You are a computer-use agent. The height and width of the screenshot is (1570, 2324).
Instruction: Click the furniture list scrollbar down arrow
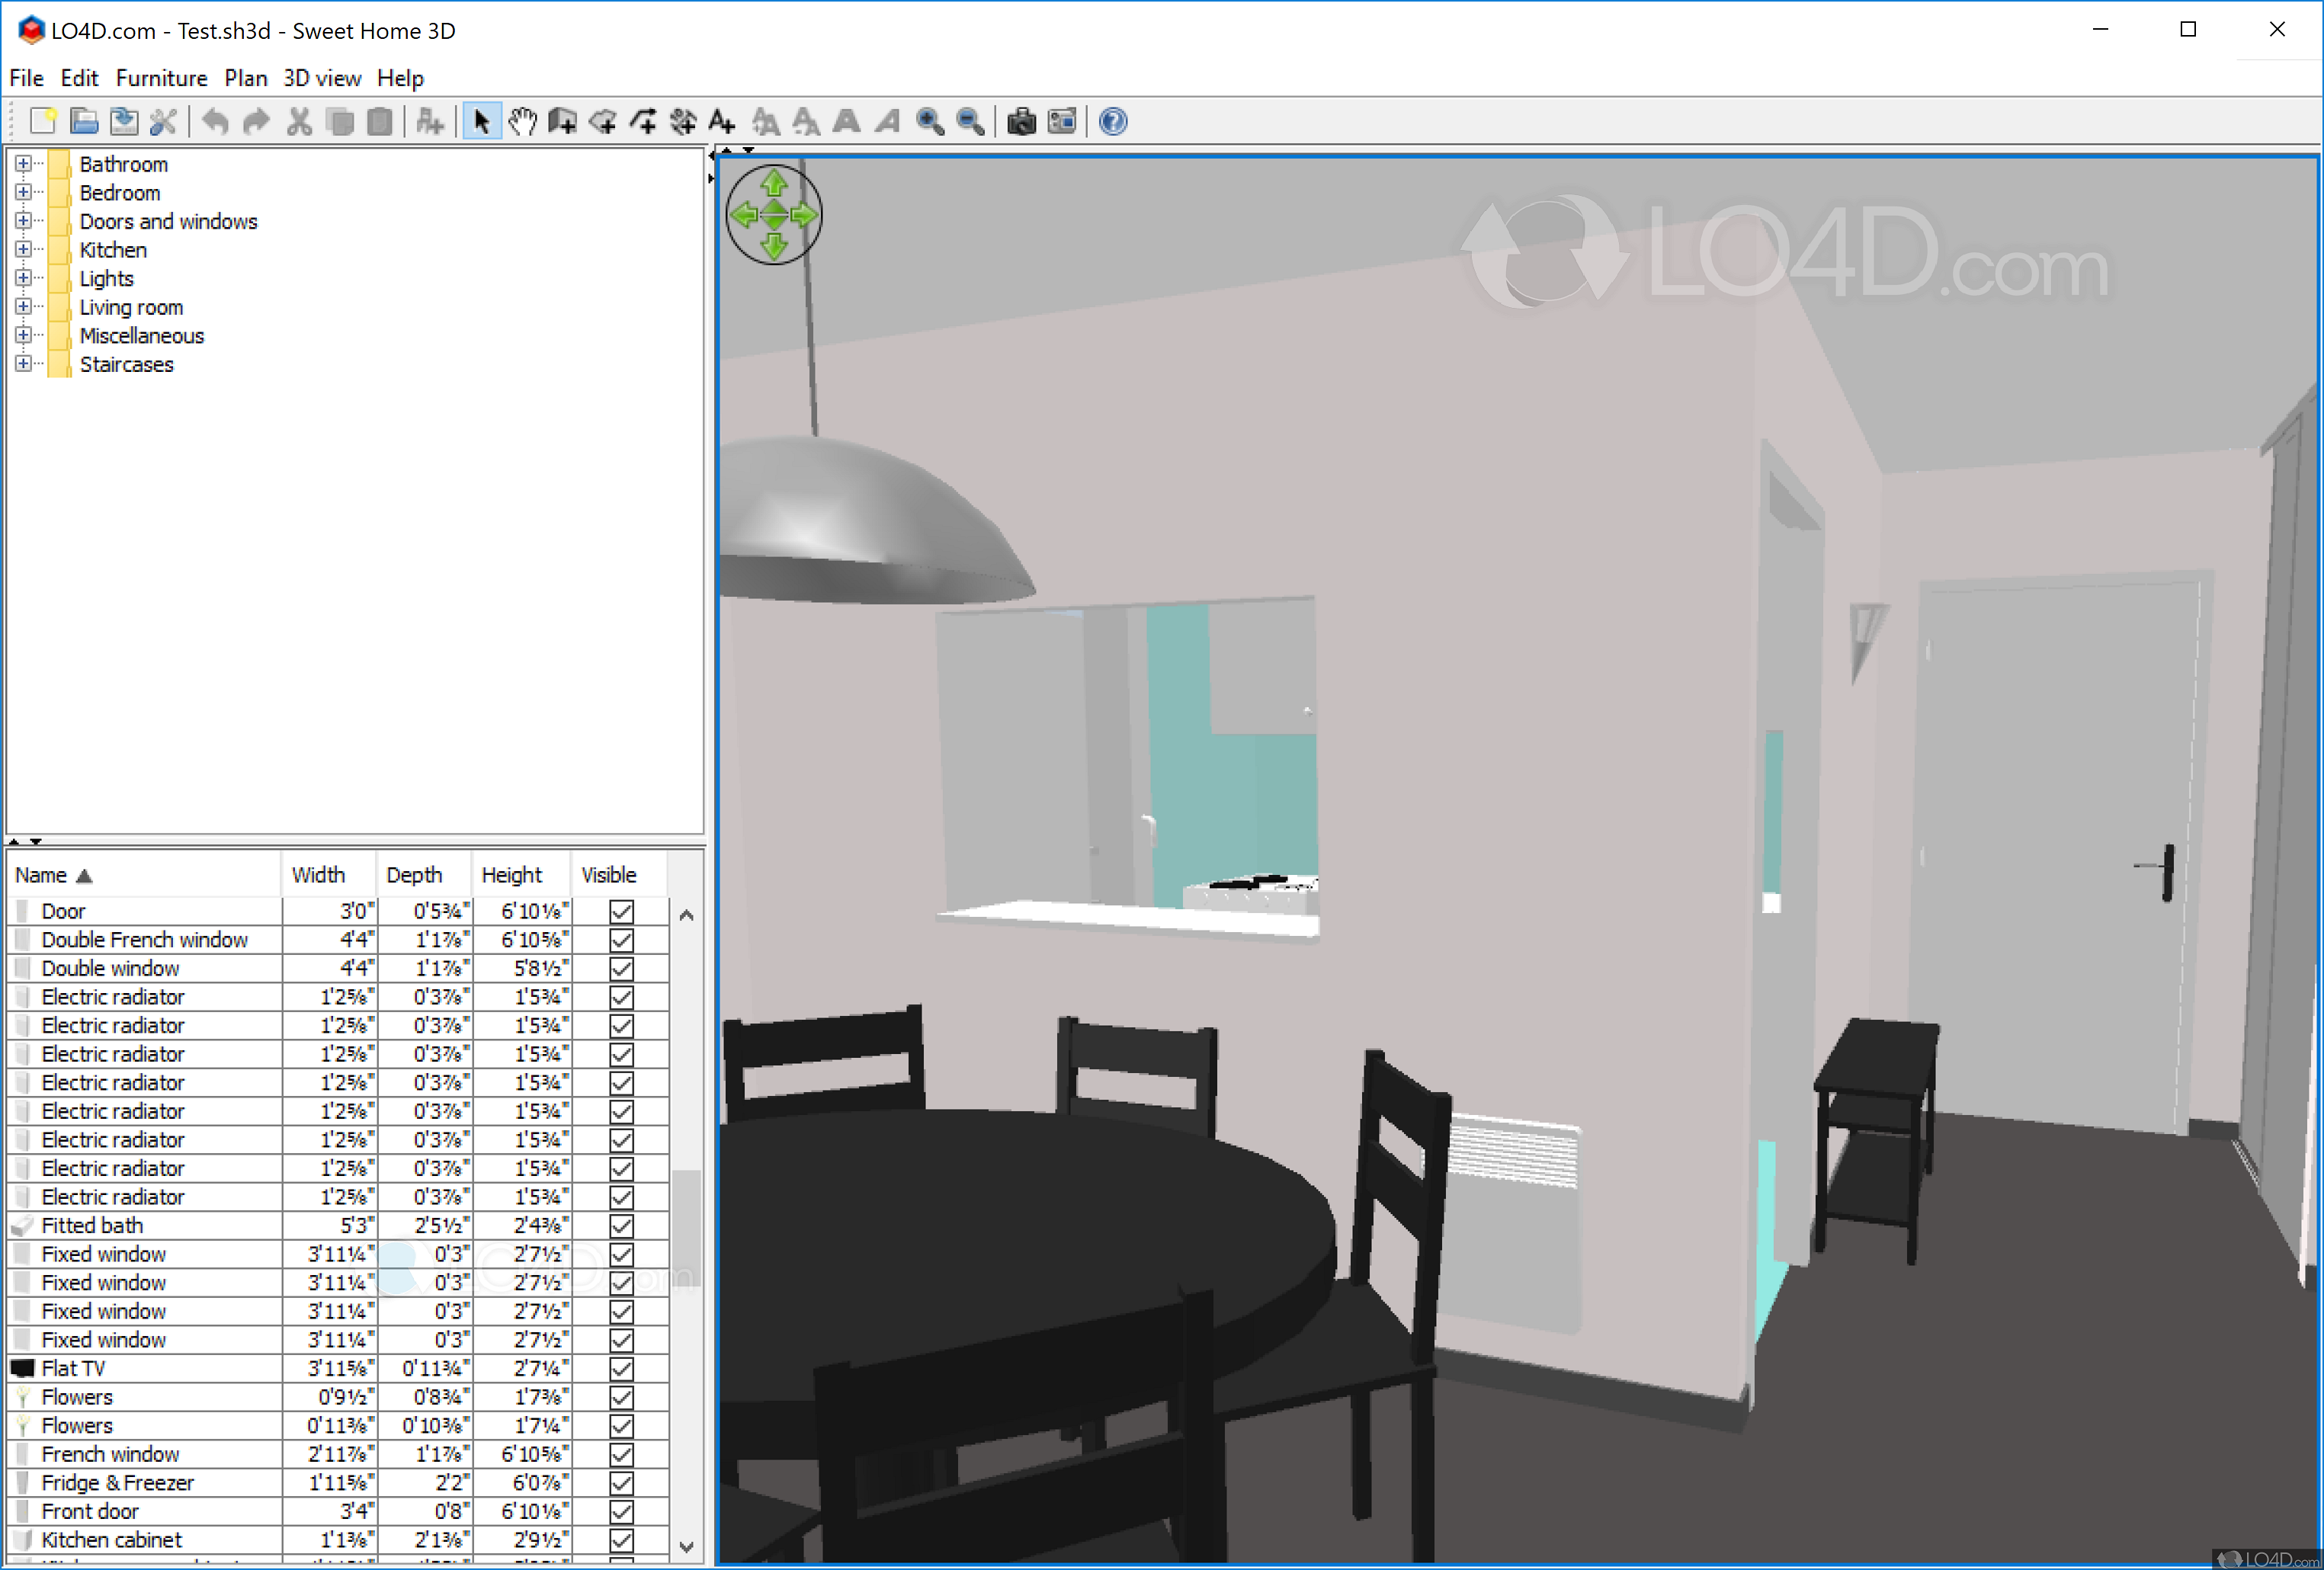(x=686, y=1546)
